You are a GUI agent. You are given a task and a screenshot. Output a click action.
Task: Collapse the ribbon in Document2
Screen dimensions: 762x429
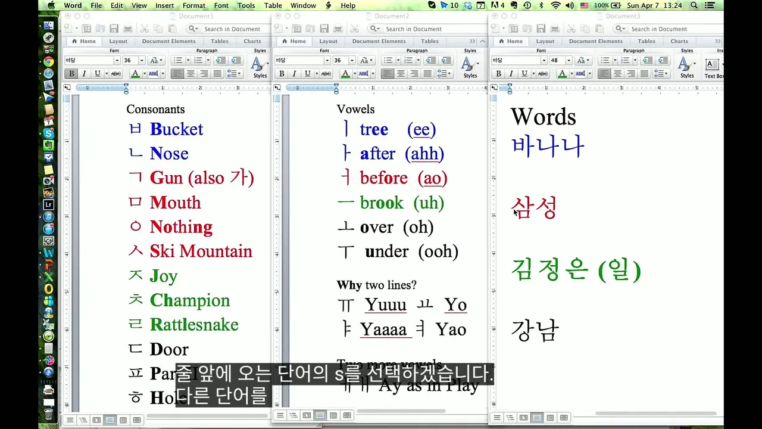coord(482,41)
